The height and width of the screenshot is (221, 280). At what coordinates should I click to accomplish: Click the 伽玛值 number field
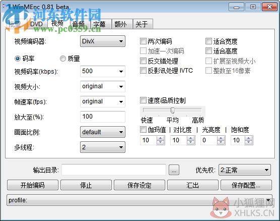tap(149, 140)
